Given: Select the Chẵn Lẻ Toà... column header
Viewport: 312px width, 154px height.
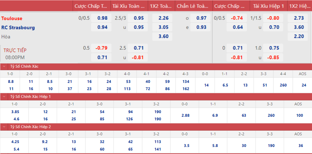Looking at the screenshot, I should 193,6.
